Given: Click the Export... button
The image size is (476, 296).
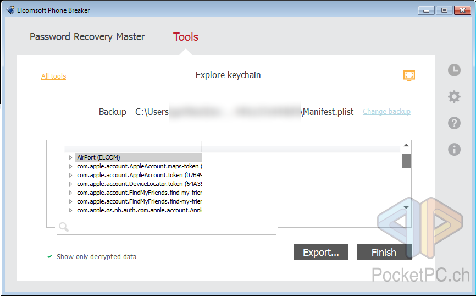Looking at the screenshot, I should pyautogui.click(x=321, y=252).
